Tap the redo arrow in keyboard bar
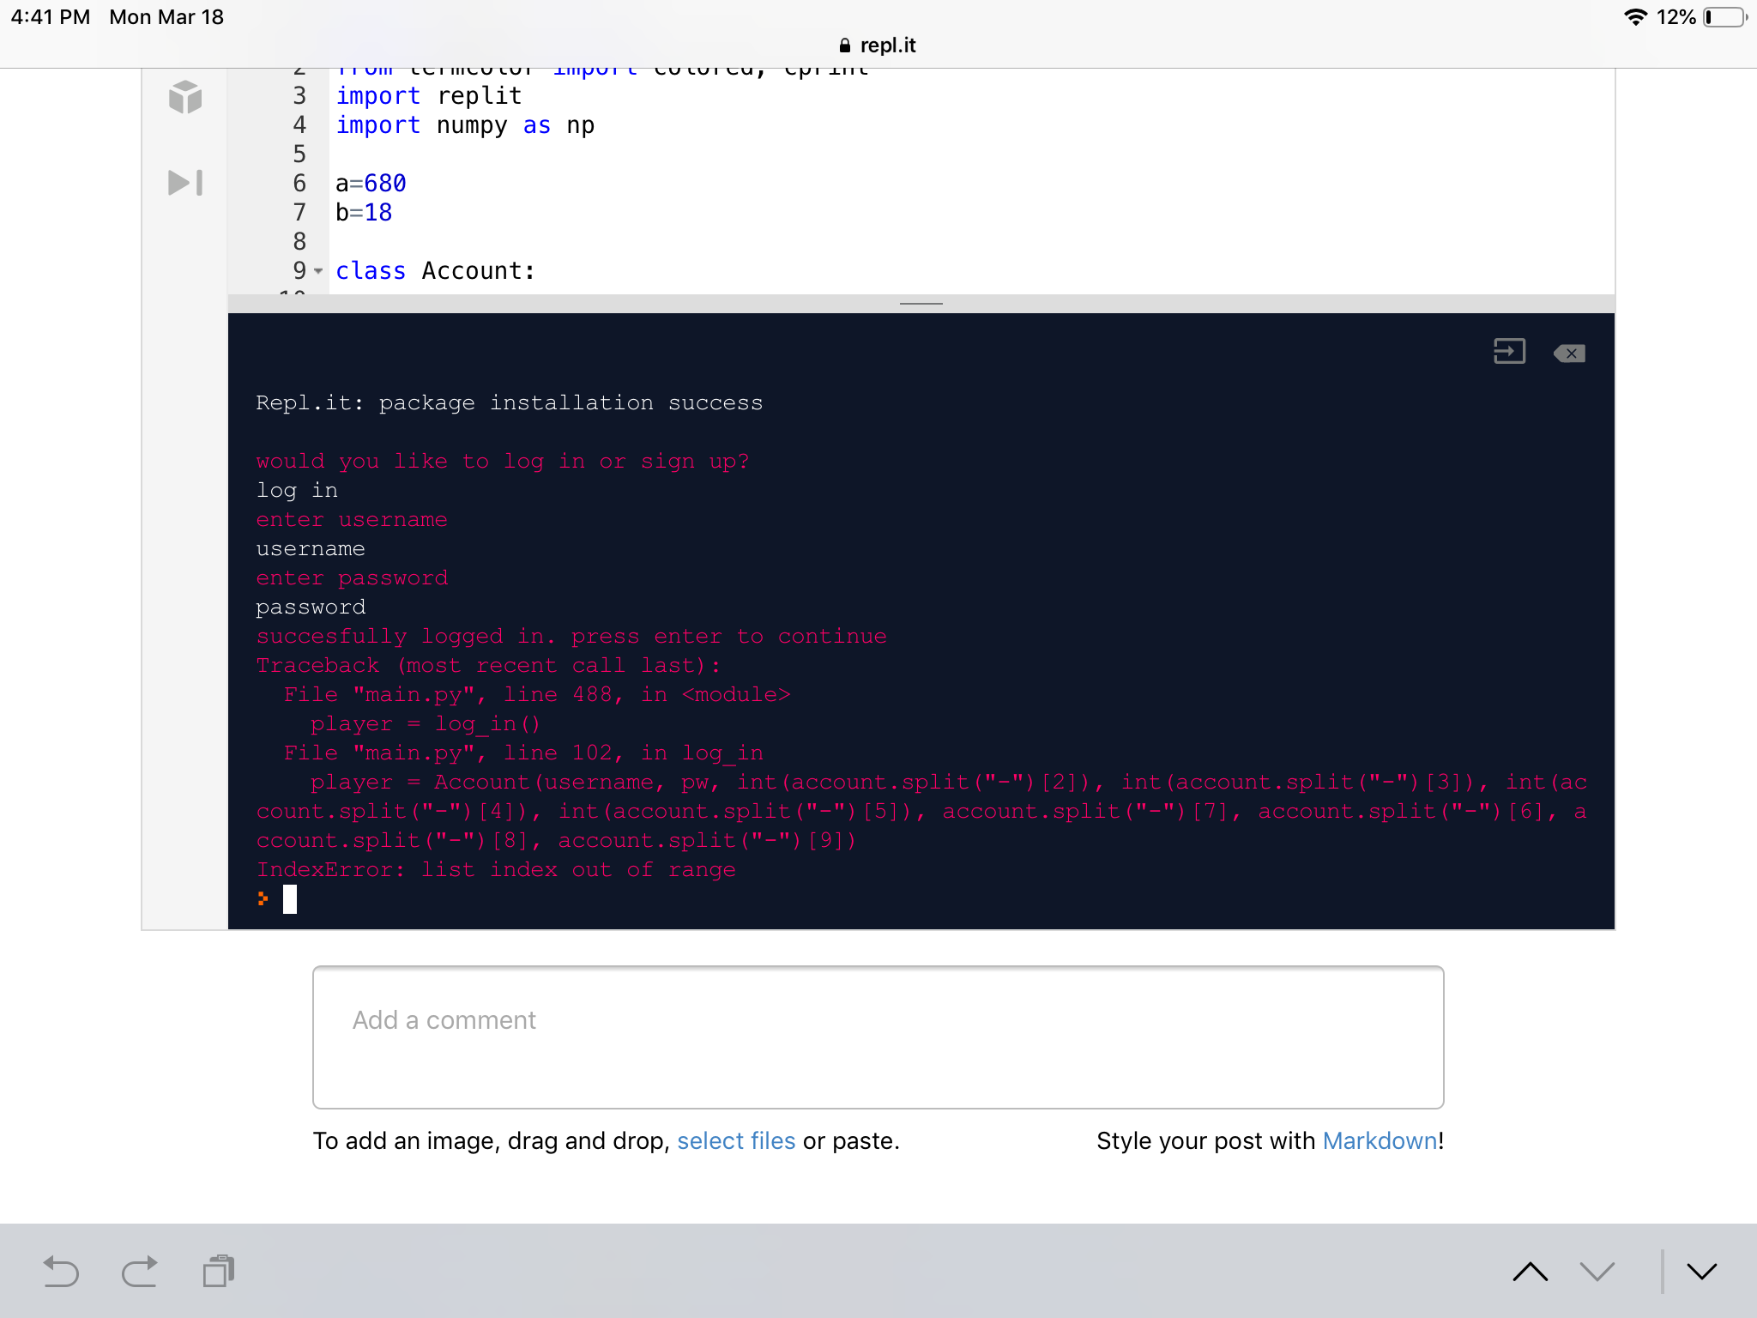Image resolution: width=1757 pixels, height=1318 pixels. [x=140, y=1271]
